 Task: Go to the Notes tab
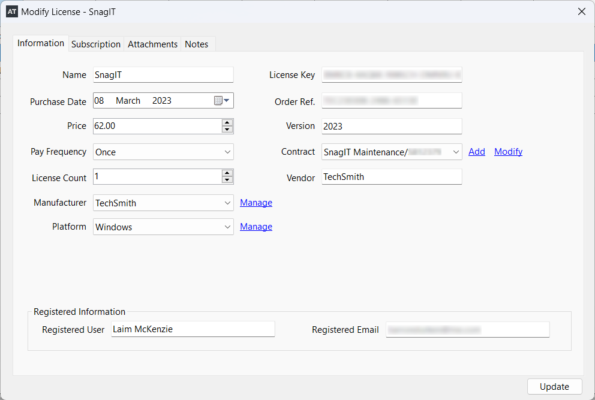[197, 44]
